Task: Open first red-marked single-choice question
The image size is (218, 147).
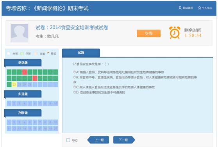Action: pyautogui.click(x=25, y=72)
